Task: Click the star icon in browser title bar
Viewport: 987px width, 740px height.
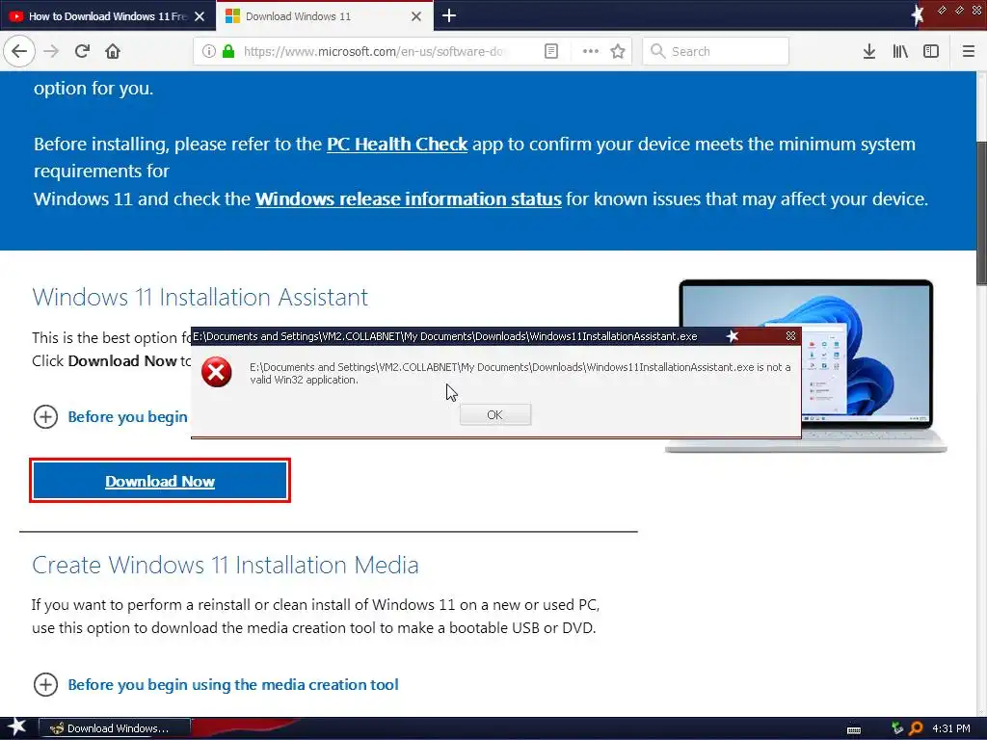Action: click(918, 14)
